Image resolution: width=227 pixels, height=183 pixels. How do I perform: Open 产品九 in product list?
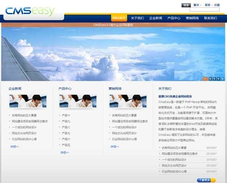[x=66, y=121]
